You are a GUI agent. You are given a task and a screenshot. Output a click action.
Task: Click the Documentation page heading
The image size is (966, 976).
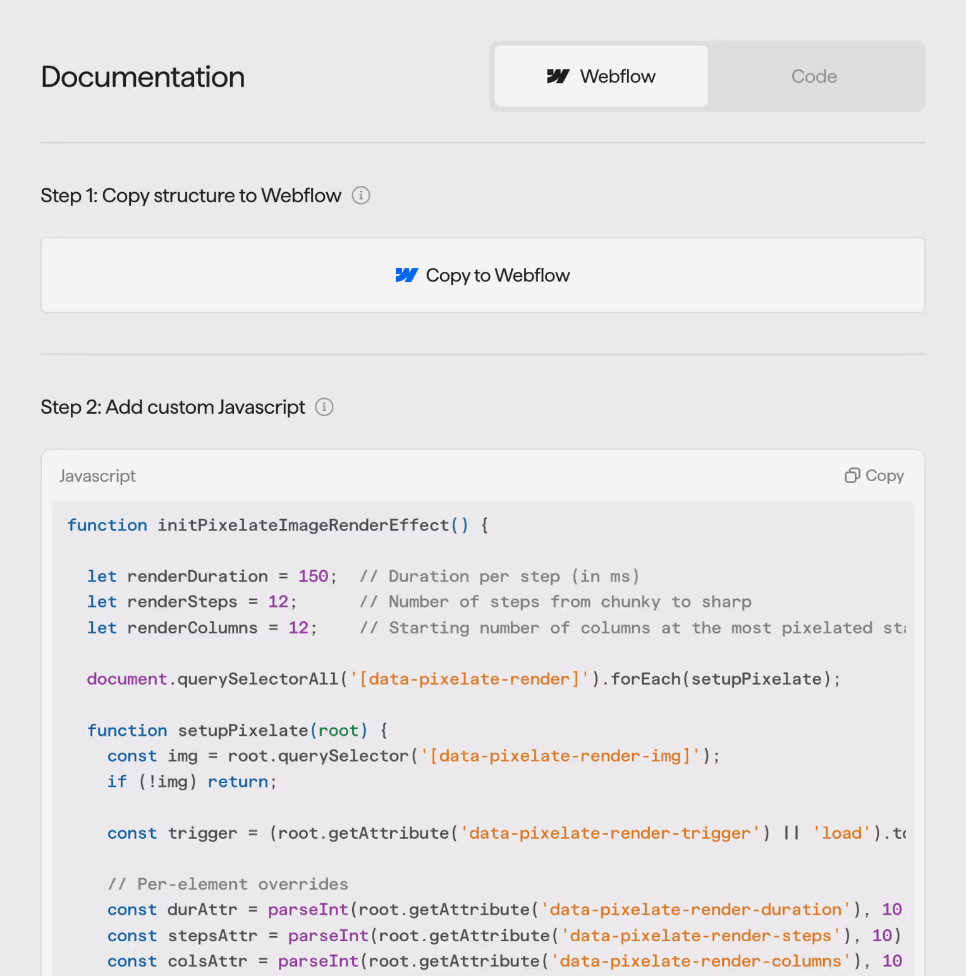pos(142,76)
